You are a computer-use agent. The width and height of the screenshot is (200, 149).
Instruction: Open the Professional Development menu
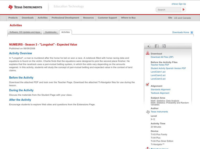(65, 18)
